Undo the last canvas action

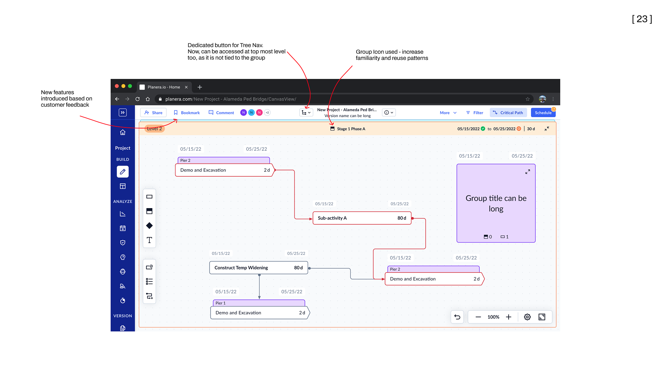pyautogui.click(x=457, y=317)
